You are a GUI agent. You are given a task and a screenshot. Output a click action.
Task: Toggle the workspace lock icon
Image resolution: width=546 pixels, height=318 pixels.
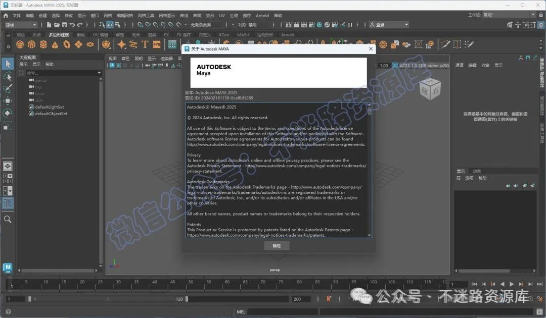coord(541,15)
